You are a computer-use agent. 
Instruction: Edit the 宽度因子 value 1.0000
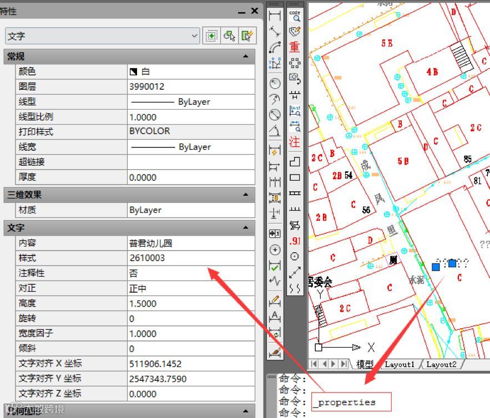191,334
